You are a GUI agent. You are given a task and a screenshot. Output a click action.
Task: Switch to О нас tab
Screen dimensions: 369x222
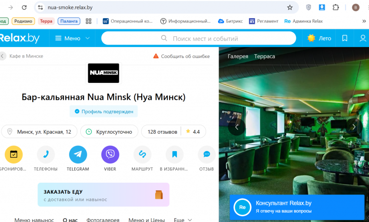(70, 220)
